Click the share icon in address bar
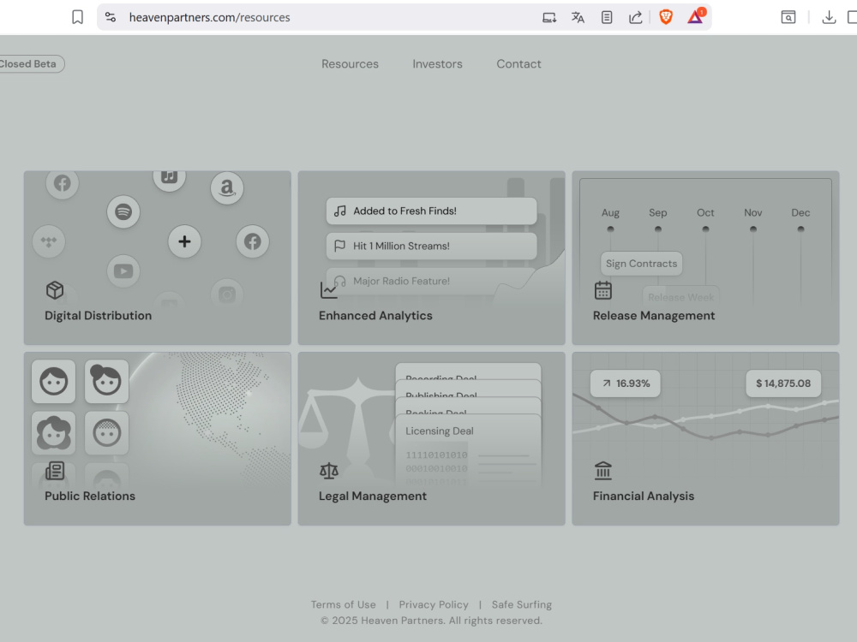The width and height of the screenshot is (857, 642). [x=635, y=17]
